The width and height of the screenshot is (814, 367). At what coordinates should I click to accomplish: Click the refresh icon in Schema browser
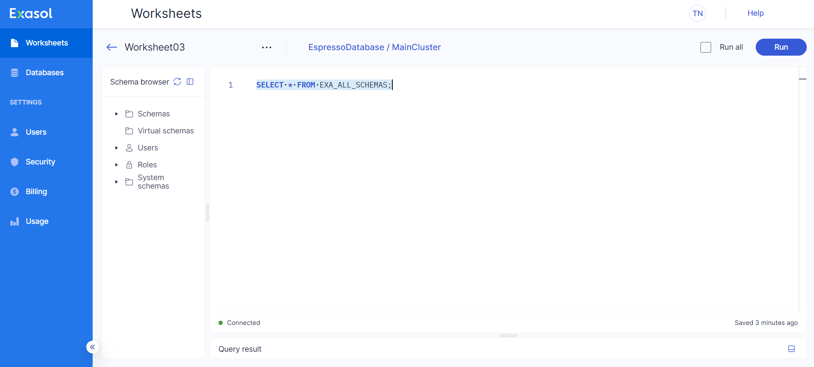[177, 82]
